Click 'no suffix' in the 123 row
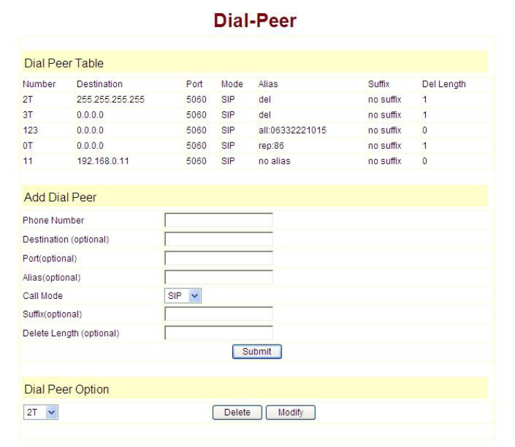515x447 pixels. [x=384, y=130]
